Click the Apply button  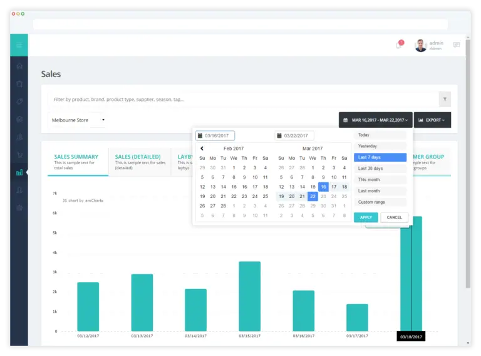[x=366, y=217]
